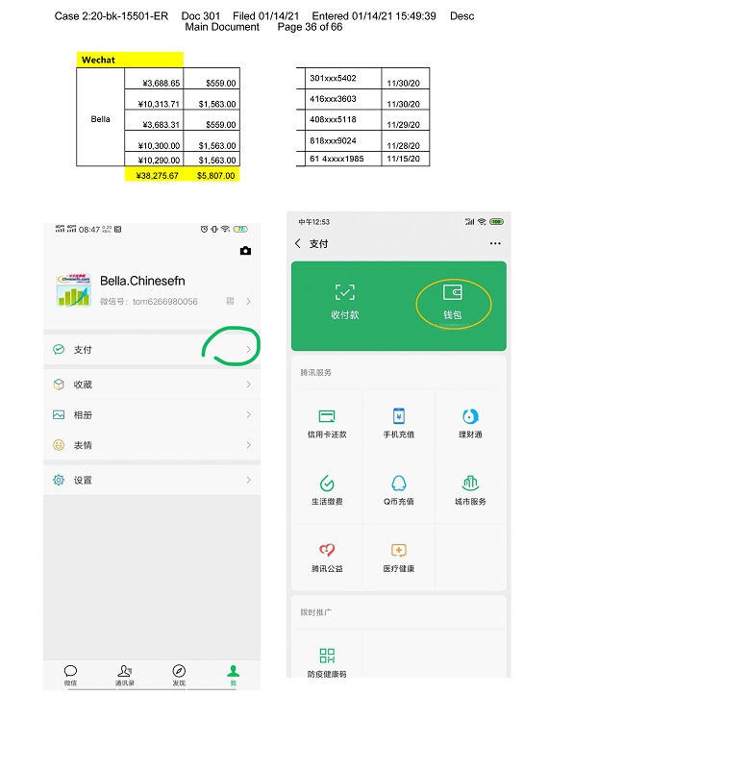Image resolution: width=748 pixels, height=769 pixels.
Task: Select highlighted total ¥38,275.67
Action: tap(157, 175)
